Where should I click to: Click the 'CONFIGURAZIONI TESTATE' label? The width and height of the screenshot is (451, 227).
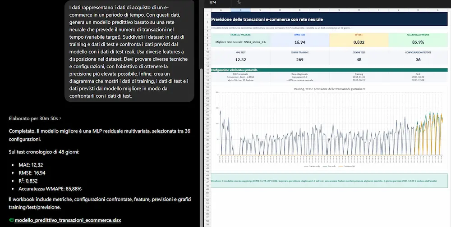tap(418, 53)
